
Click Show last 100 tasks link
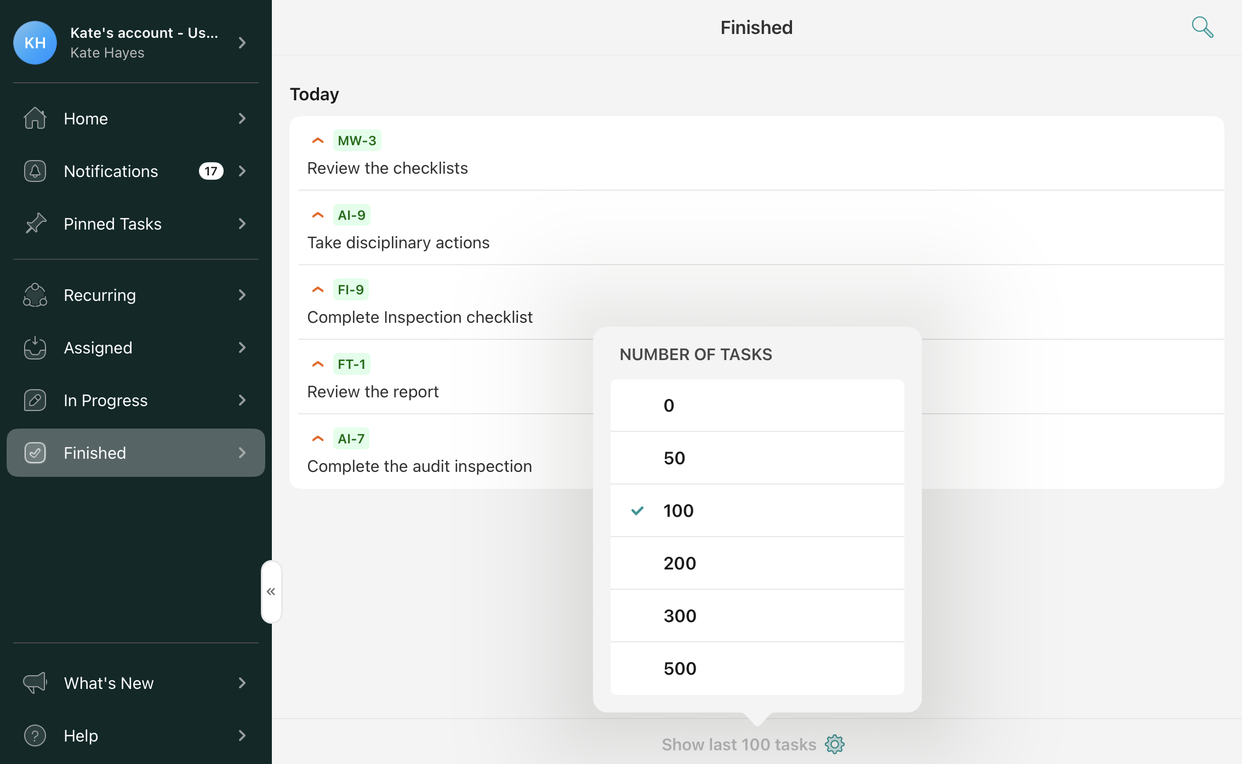[x=738, y=744]
